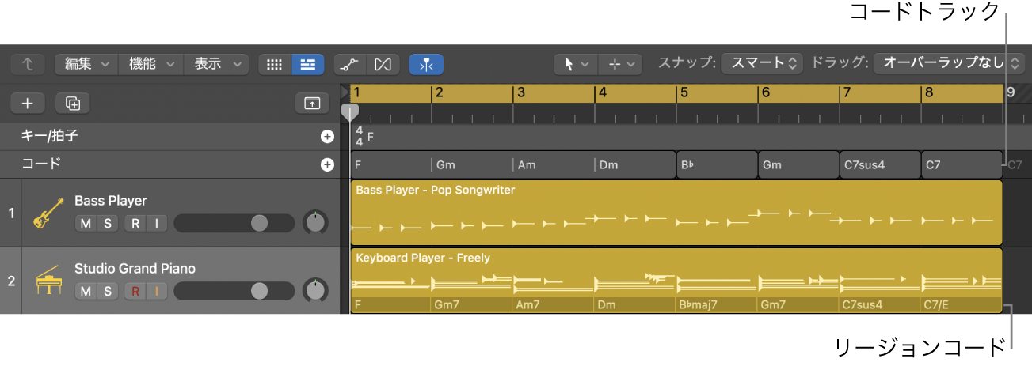Solo the Studio Grand Piano track
Image resolution: width=1032 pixels, height=366 pixels.
tap(108, 292)
